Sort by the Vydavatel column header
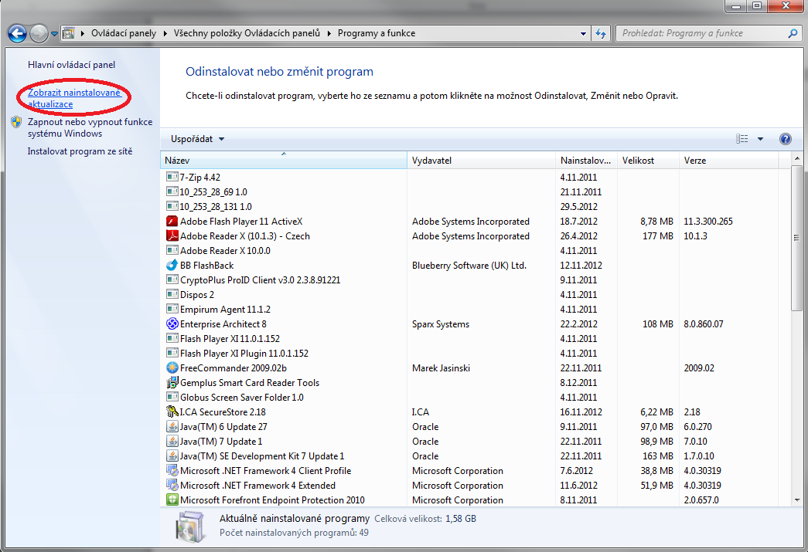The height and width of the screenshot is (552, 808). pos(481,161)
